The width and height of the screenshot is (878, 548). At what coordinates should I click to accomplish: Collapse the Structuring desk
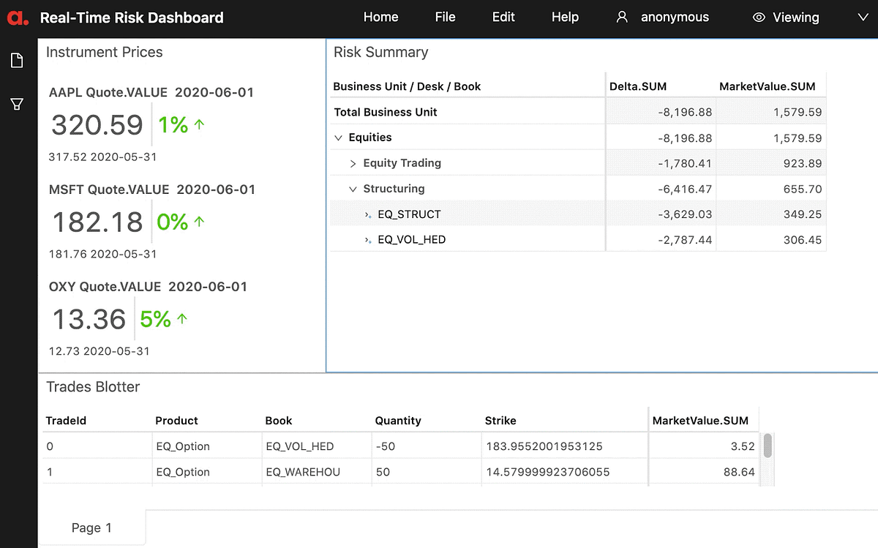pos(352,188)
